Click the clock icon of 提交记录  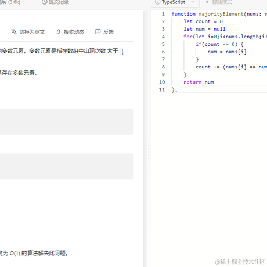[45, 2]
